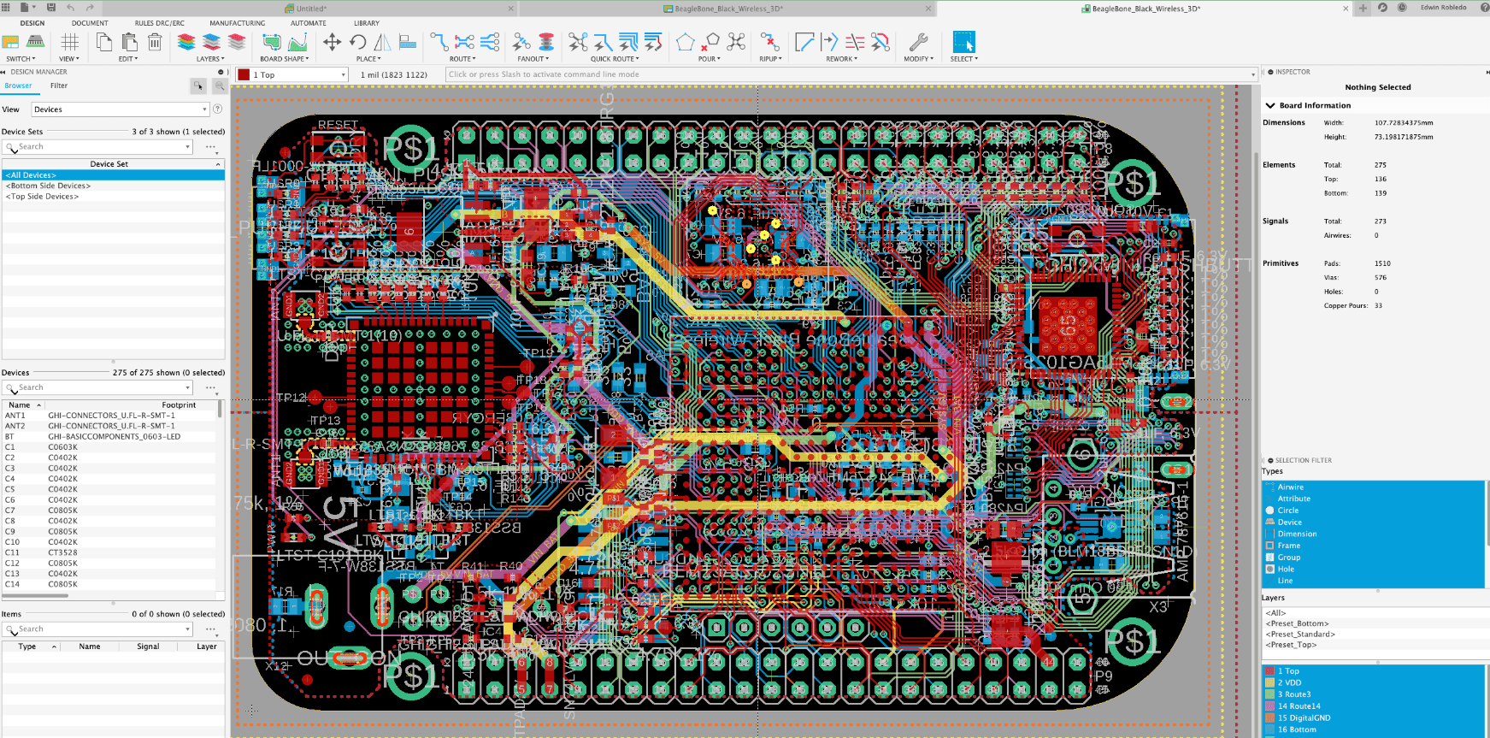Collapse the Board Information section
Image resolution: width=1490 pixels, height=738 pixels.
(x=1270, y=105)
